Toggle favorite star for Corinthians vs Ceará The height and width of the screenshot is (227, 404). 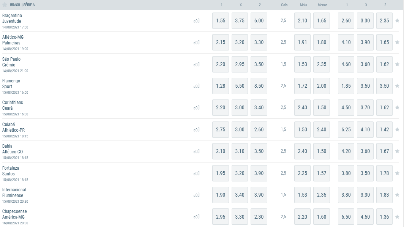tap(397, 107)
